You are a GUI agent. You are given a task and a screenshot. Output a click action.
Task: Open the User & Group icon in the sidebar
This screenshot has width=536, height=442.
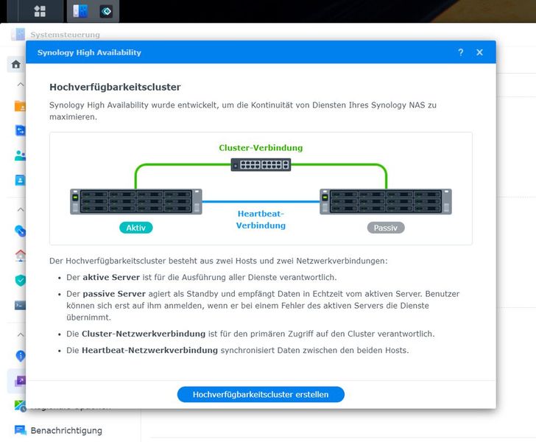pyautogui.click(x=20, y=155)
